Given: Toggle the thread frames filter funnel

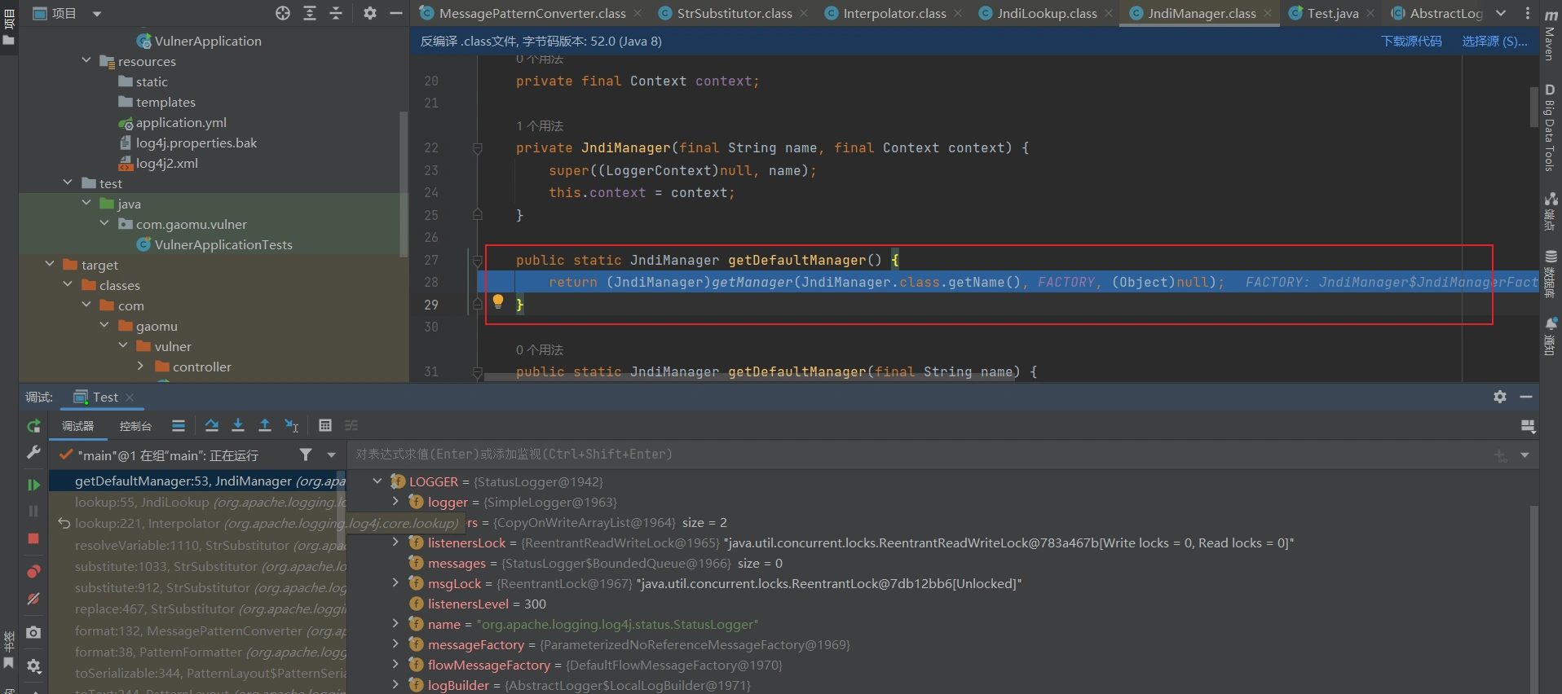Looking at the screenshot, I should coord(306,455).
